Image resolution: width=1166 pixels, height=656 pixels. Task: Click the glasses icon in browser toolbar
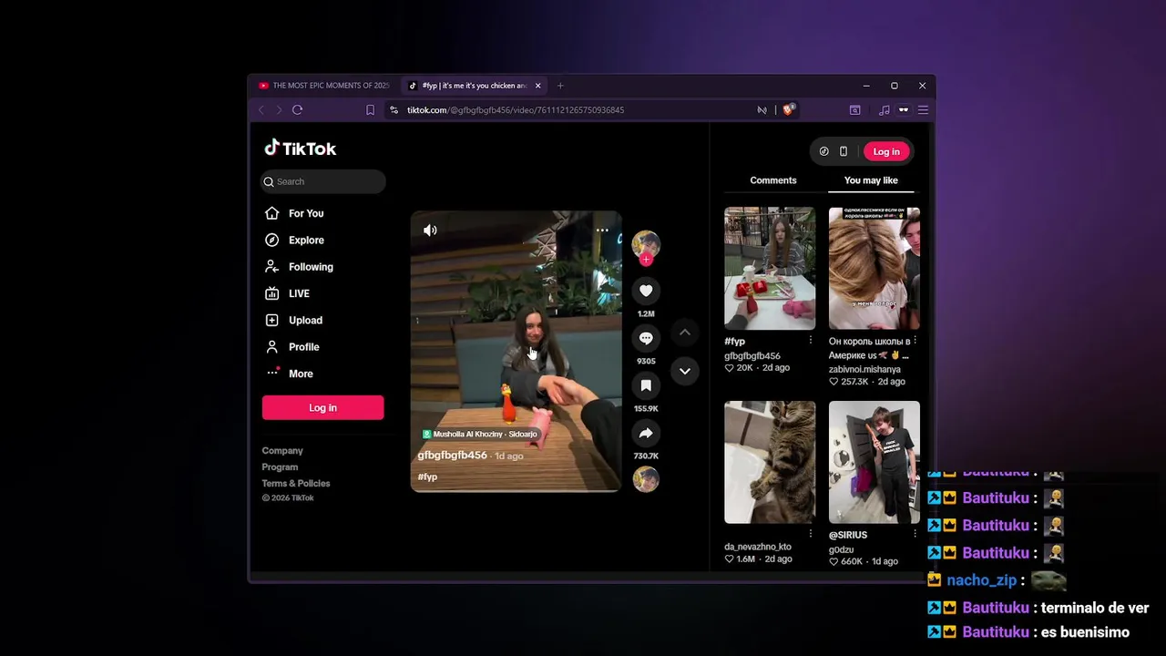point(904,110)
